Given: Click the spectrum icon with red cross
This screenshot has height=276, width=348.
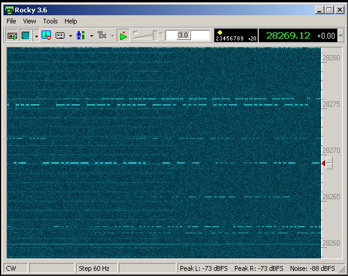Looking at the screenshot, I should [46, 35].
